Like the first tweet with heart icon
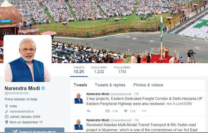Screen dimensions: 208x133 (x=126, y=111)
